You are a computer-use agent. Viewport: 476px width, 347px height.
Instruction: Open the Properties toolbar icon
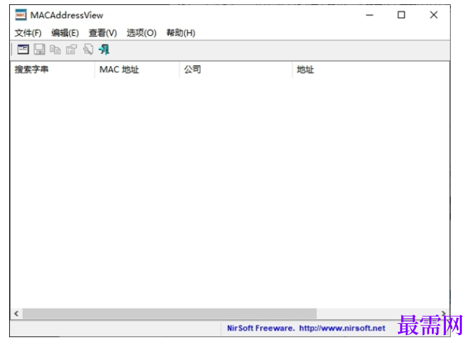(72, 49)
